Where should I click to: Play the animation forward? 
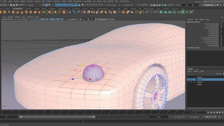[x=220, y=112]
